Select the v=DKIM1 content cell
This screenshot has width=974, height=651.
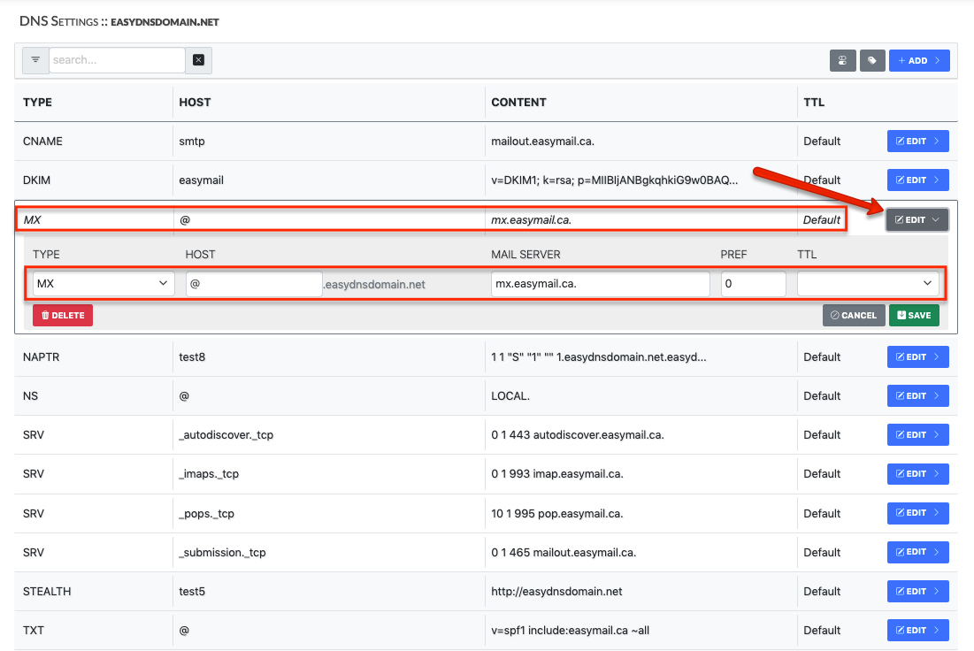pyautogui.click(x=614, y=180)
